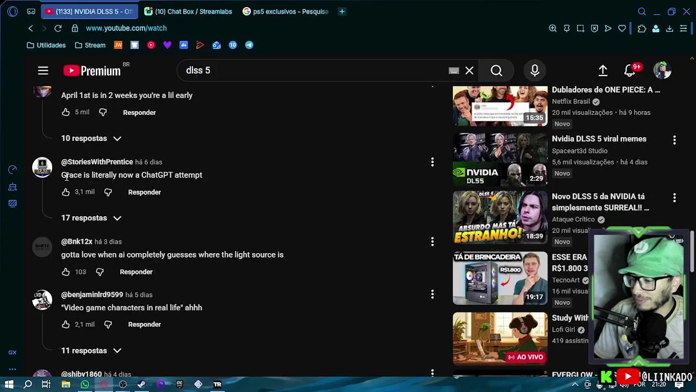Open YouTube upload/create button
The image size is (696, 392).
603,71
